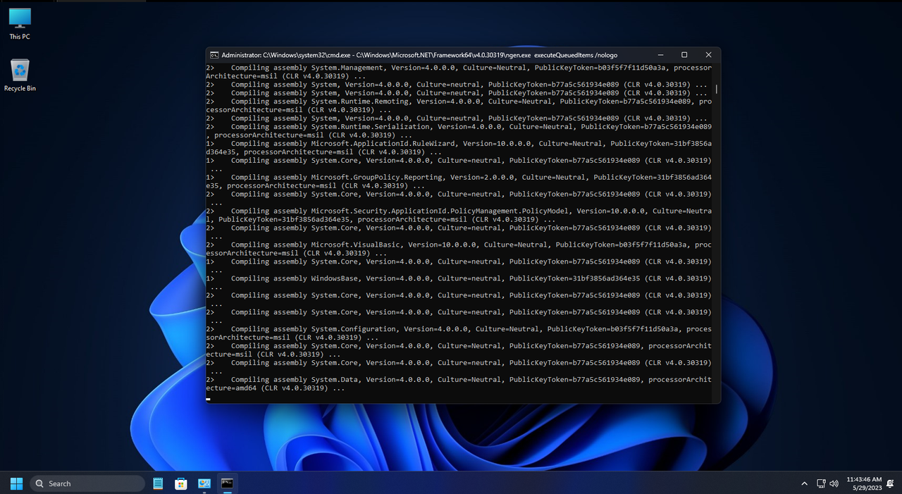Select the Recycle Bin desktop icon
Screen dimensions: 902x494
pos(20,75)
